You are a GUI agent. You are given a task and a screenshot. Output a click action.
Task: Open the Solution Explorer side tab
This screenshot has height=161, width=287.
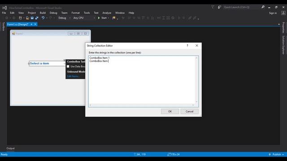(283, 45)
